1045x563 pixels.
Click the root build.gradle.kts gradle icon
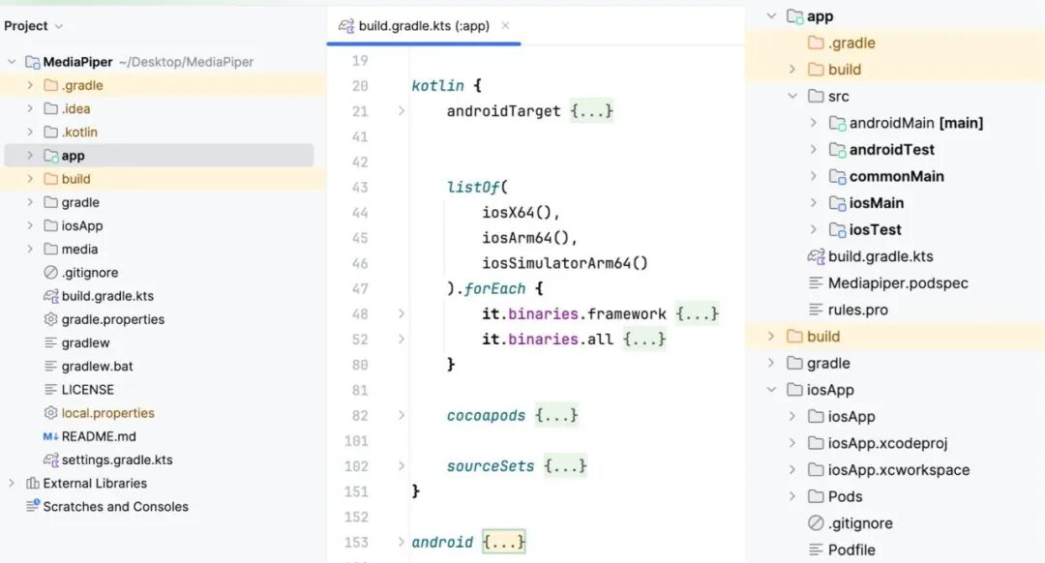[50, 296]
